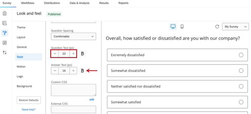
Task: Open the Distributions tab
Action: click(52, 3)
